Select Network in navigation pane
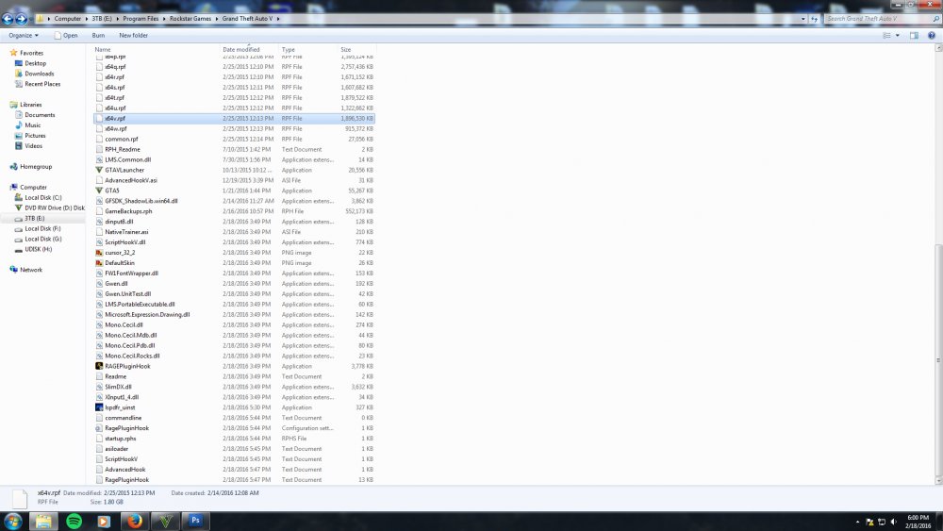This screenshot has width=943, height=531. click(31, 270)
